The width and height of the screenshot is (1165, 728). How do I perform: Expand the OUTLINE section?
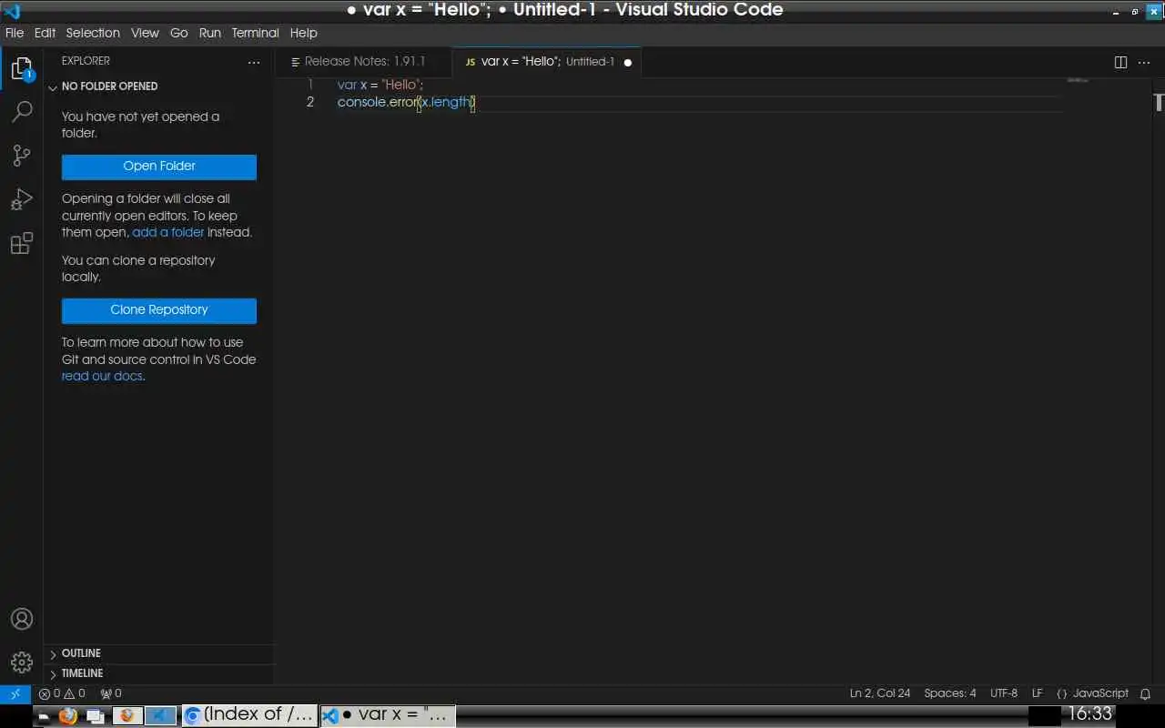coord(159,653)
